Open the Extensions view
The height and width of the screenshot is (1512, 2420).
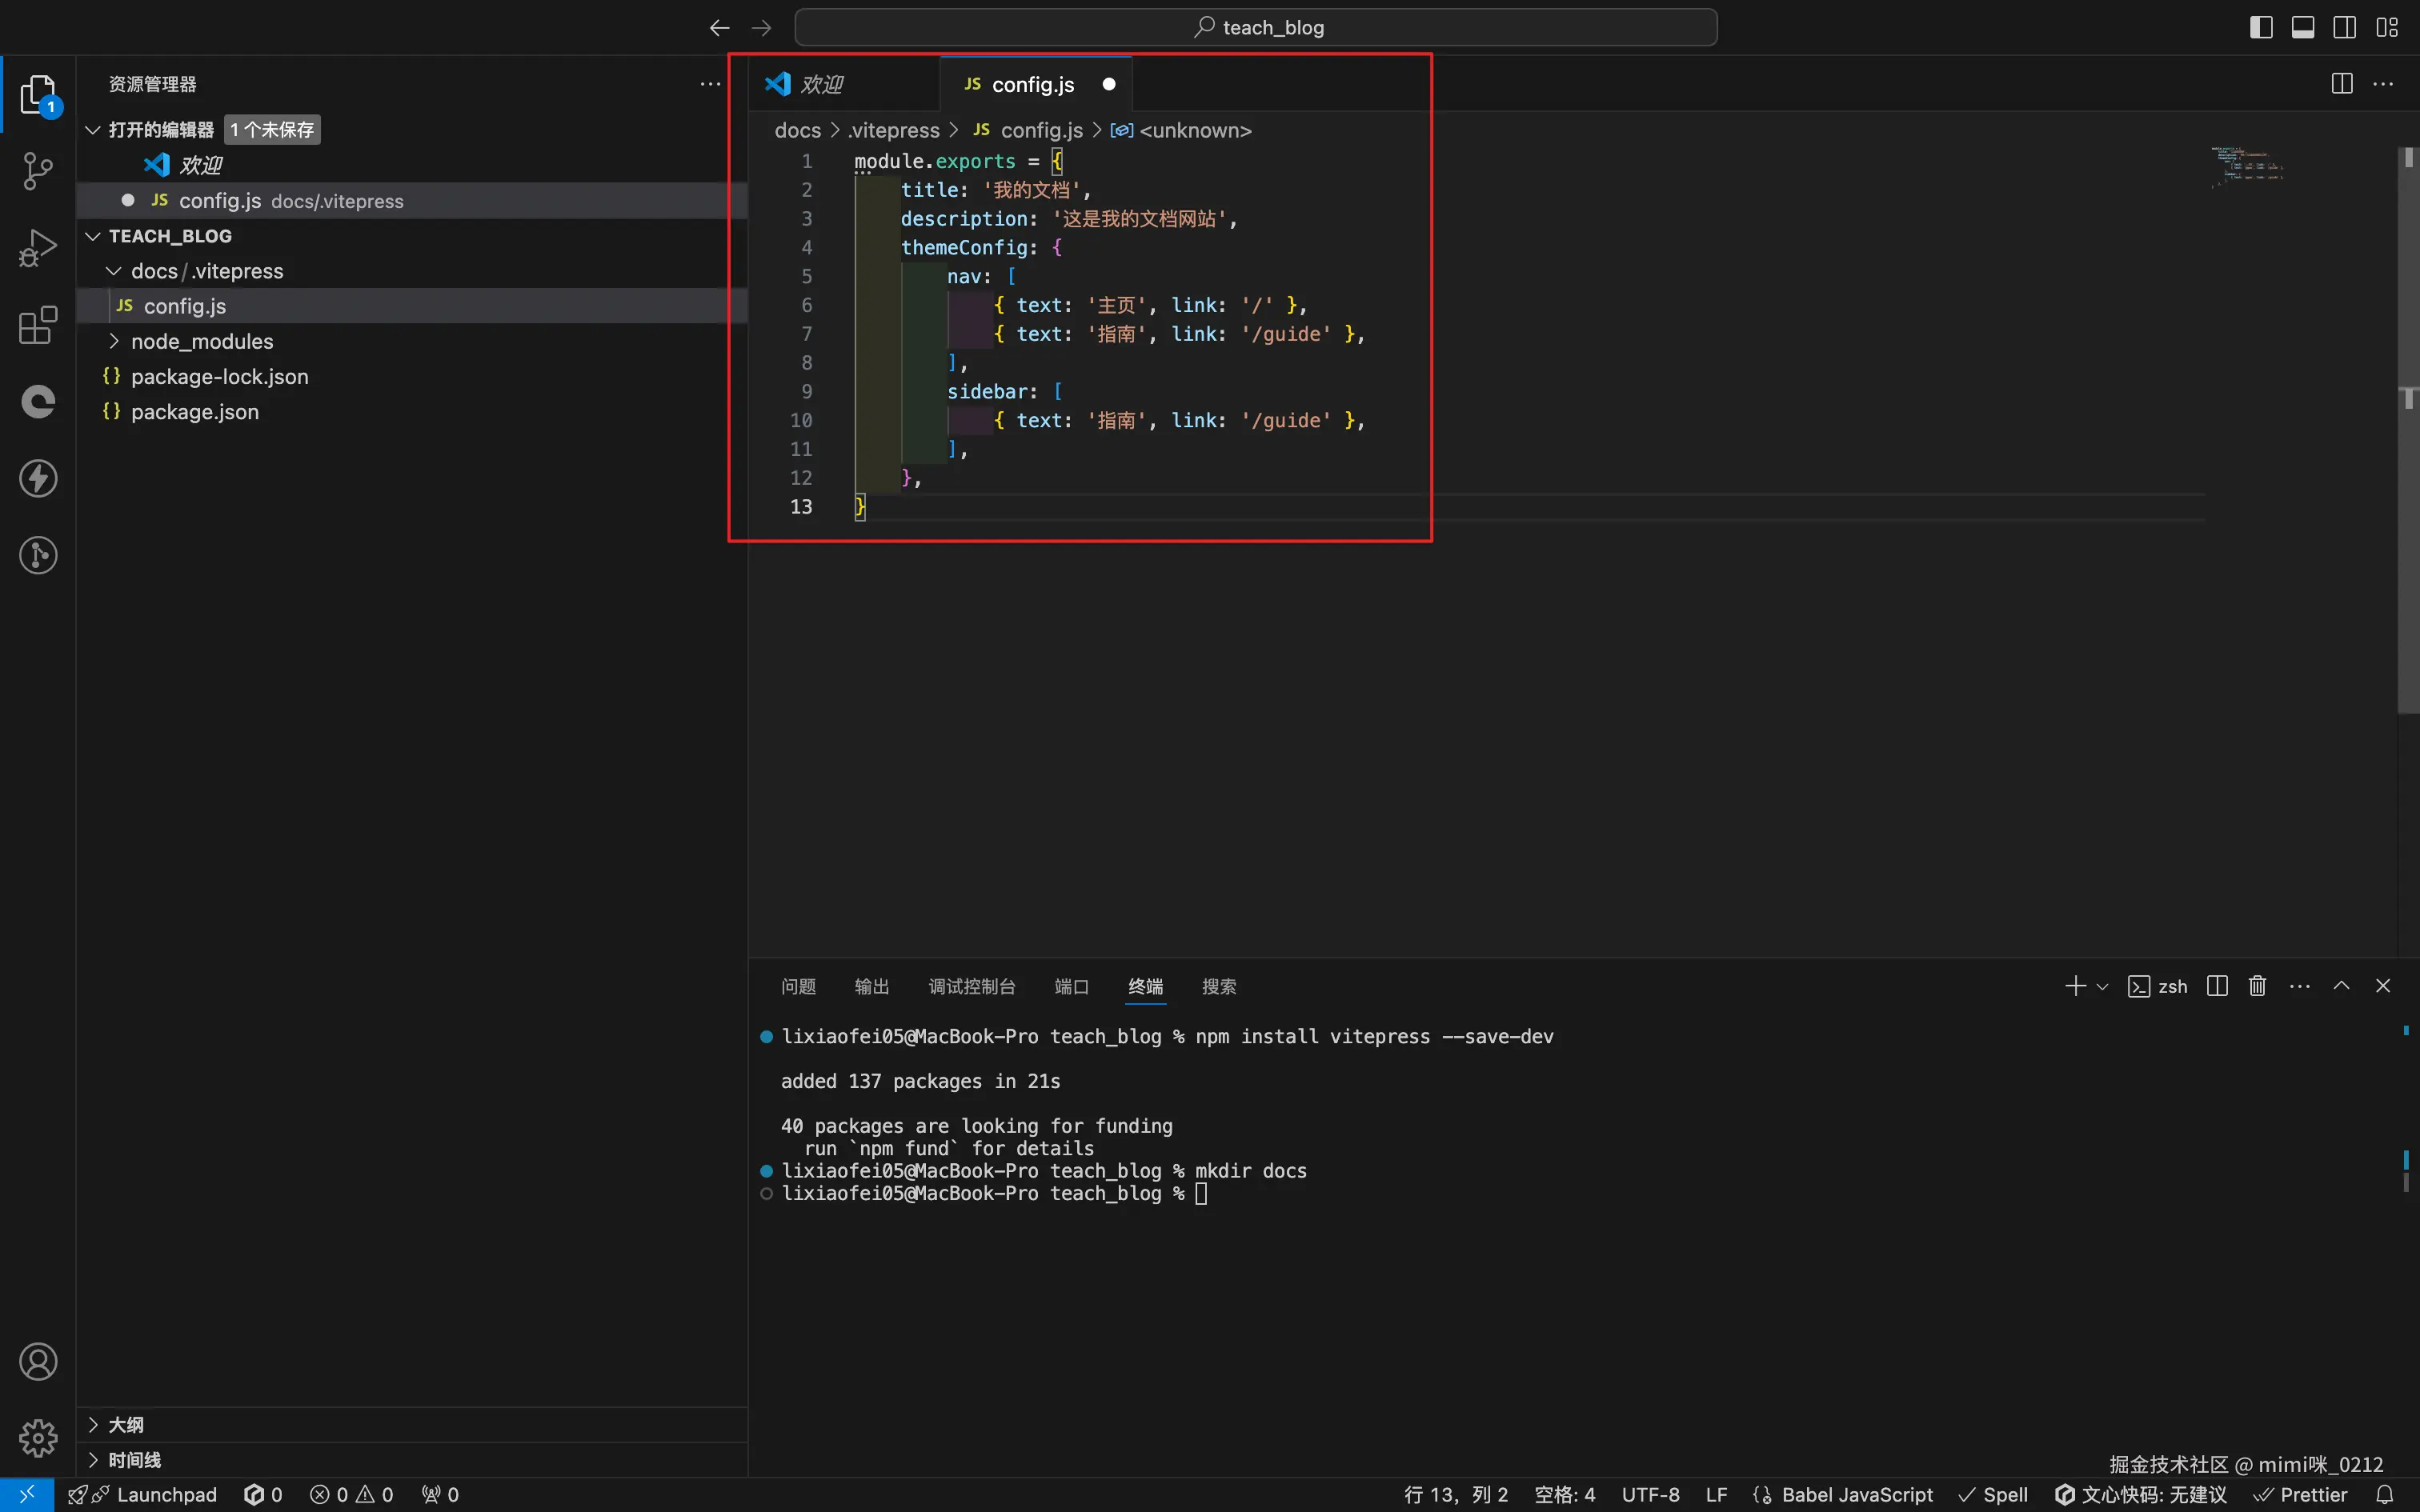[x=38, y=325]
